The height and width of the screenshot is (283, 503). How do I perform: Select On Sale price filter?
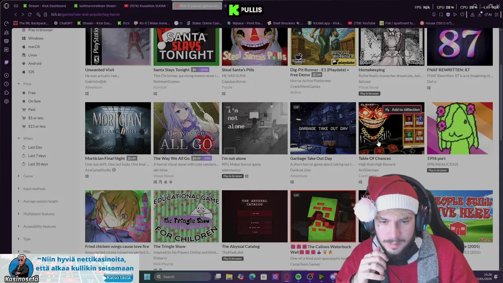pos(34,101)
